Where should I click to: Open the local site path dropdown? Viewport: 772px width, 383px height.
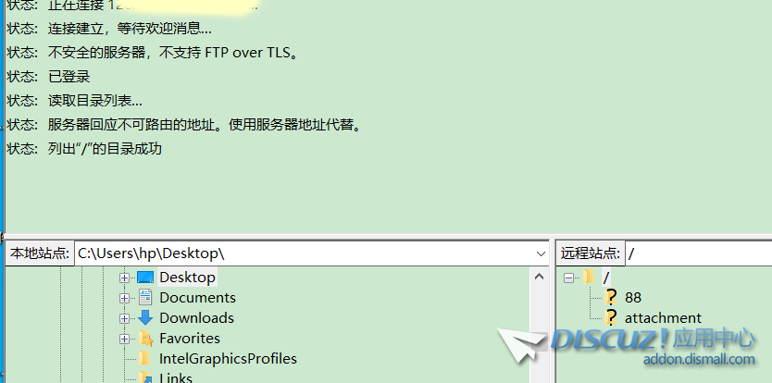pos(541,253)
